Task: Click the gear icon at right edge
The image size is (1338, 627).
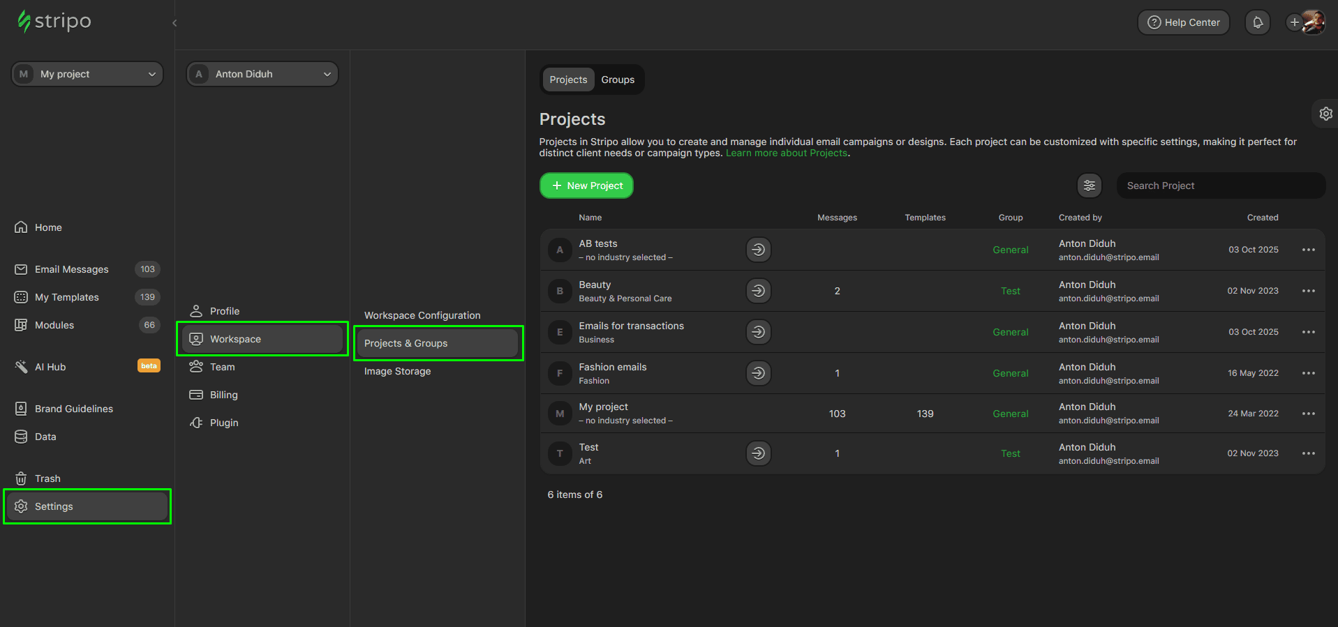Action: click(1325, 114)
